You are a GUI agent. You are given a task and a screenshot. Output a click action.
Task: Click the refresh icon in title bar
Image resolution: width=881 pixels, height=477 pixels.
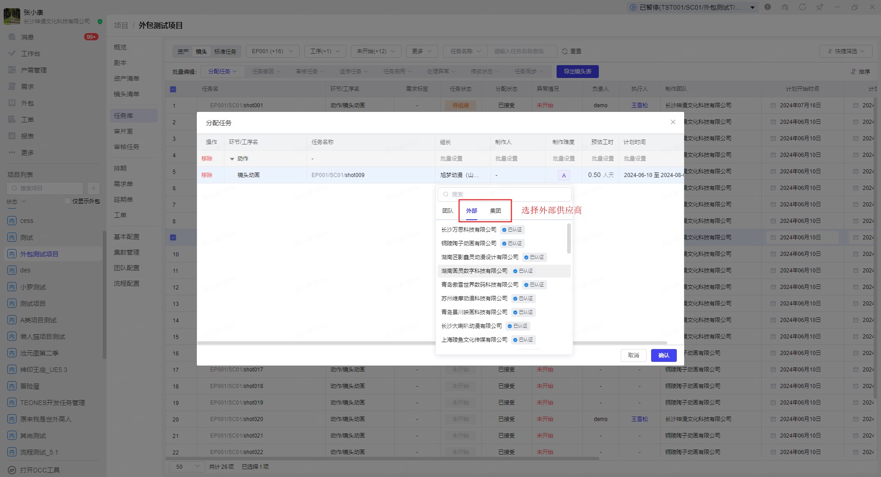802,7
